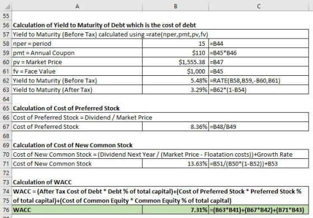
Task: Click formula text =B51/(B50*(1-B52))+B53
Action: point(244,164)
